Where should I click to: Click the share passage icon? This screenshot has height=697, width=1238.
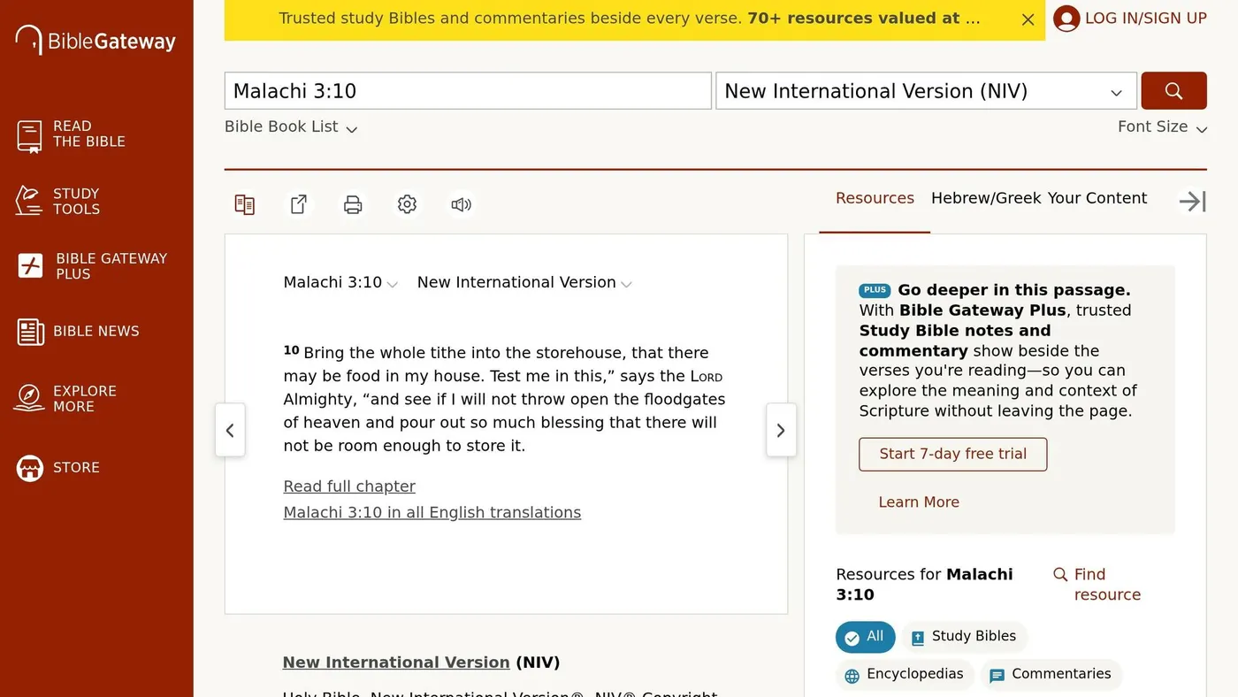(299, 204)
